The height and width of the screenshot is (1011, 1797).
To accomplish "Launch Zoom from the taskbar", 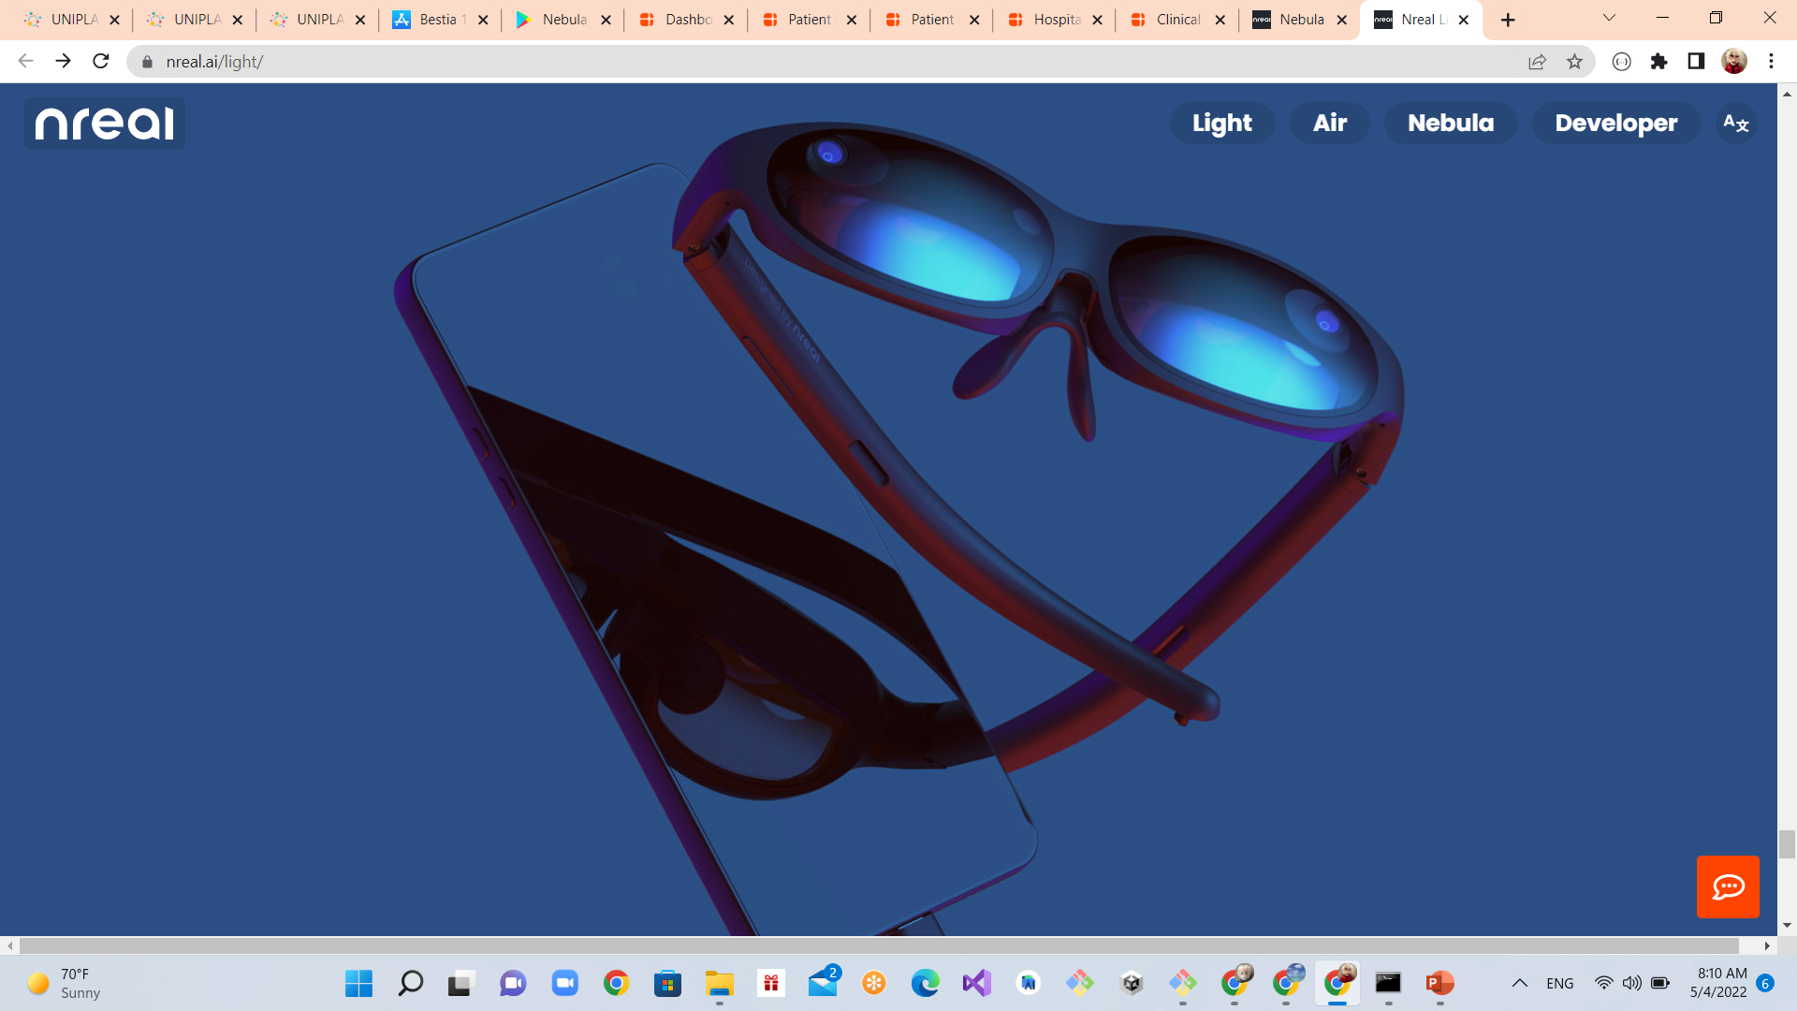I will (x=565, y=984).
